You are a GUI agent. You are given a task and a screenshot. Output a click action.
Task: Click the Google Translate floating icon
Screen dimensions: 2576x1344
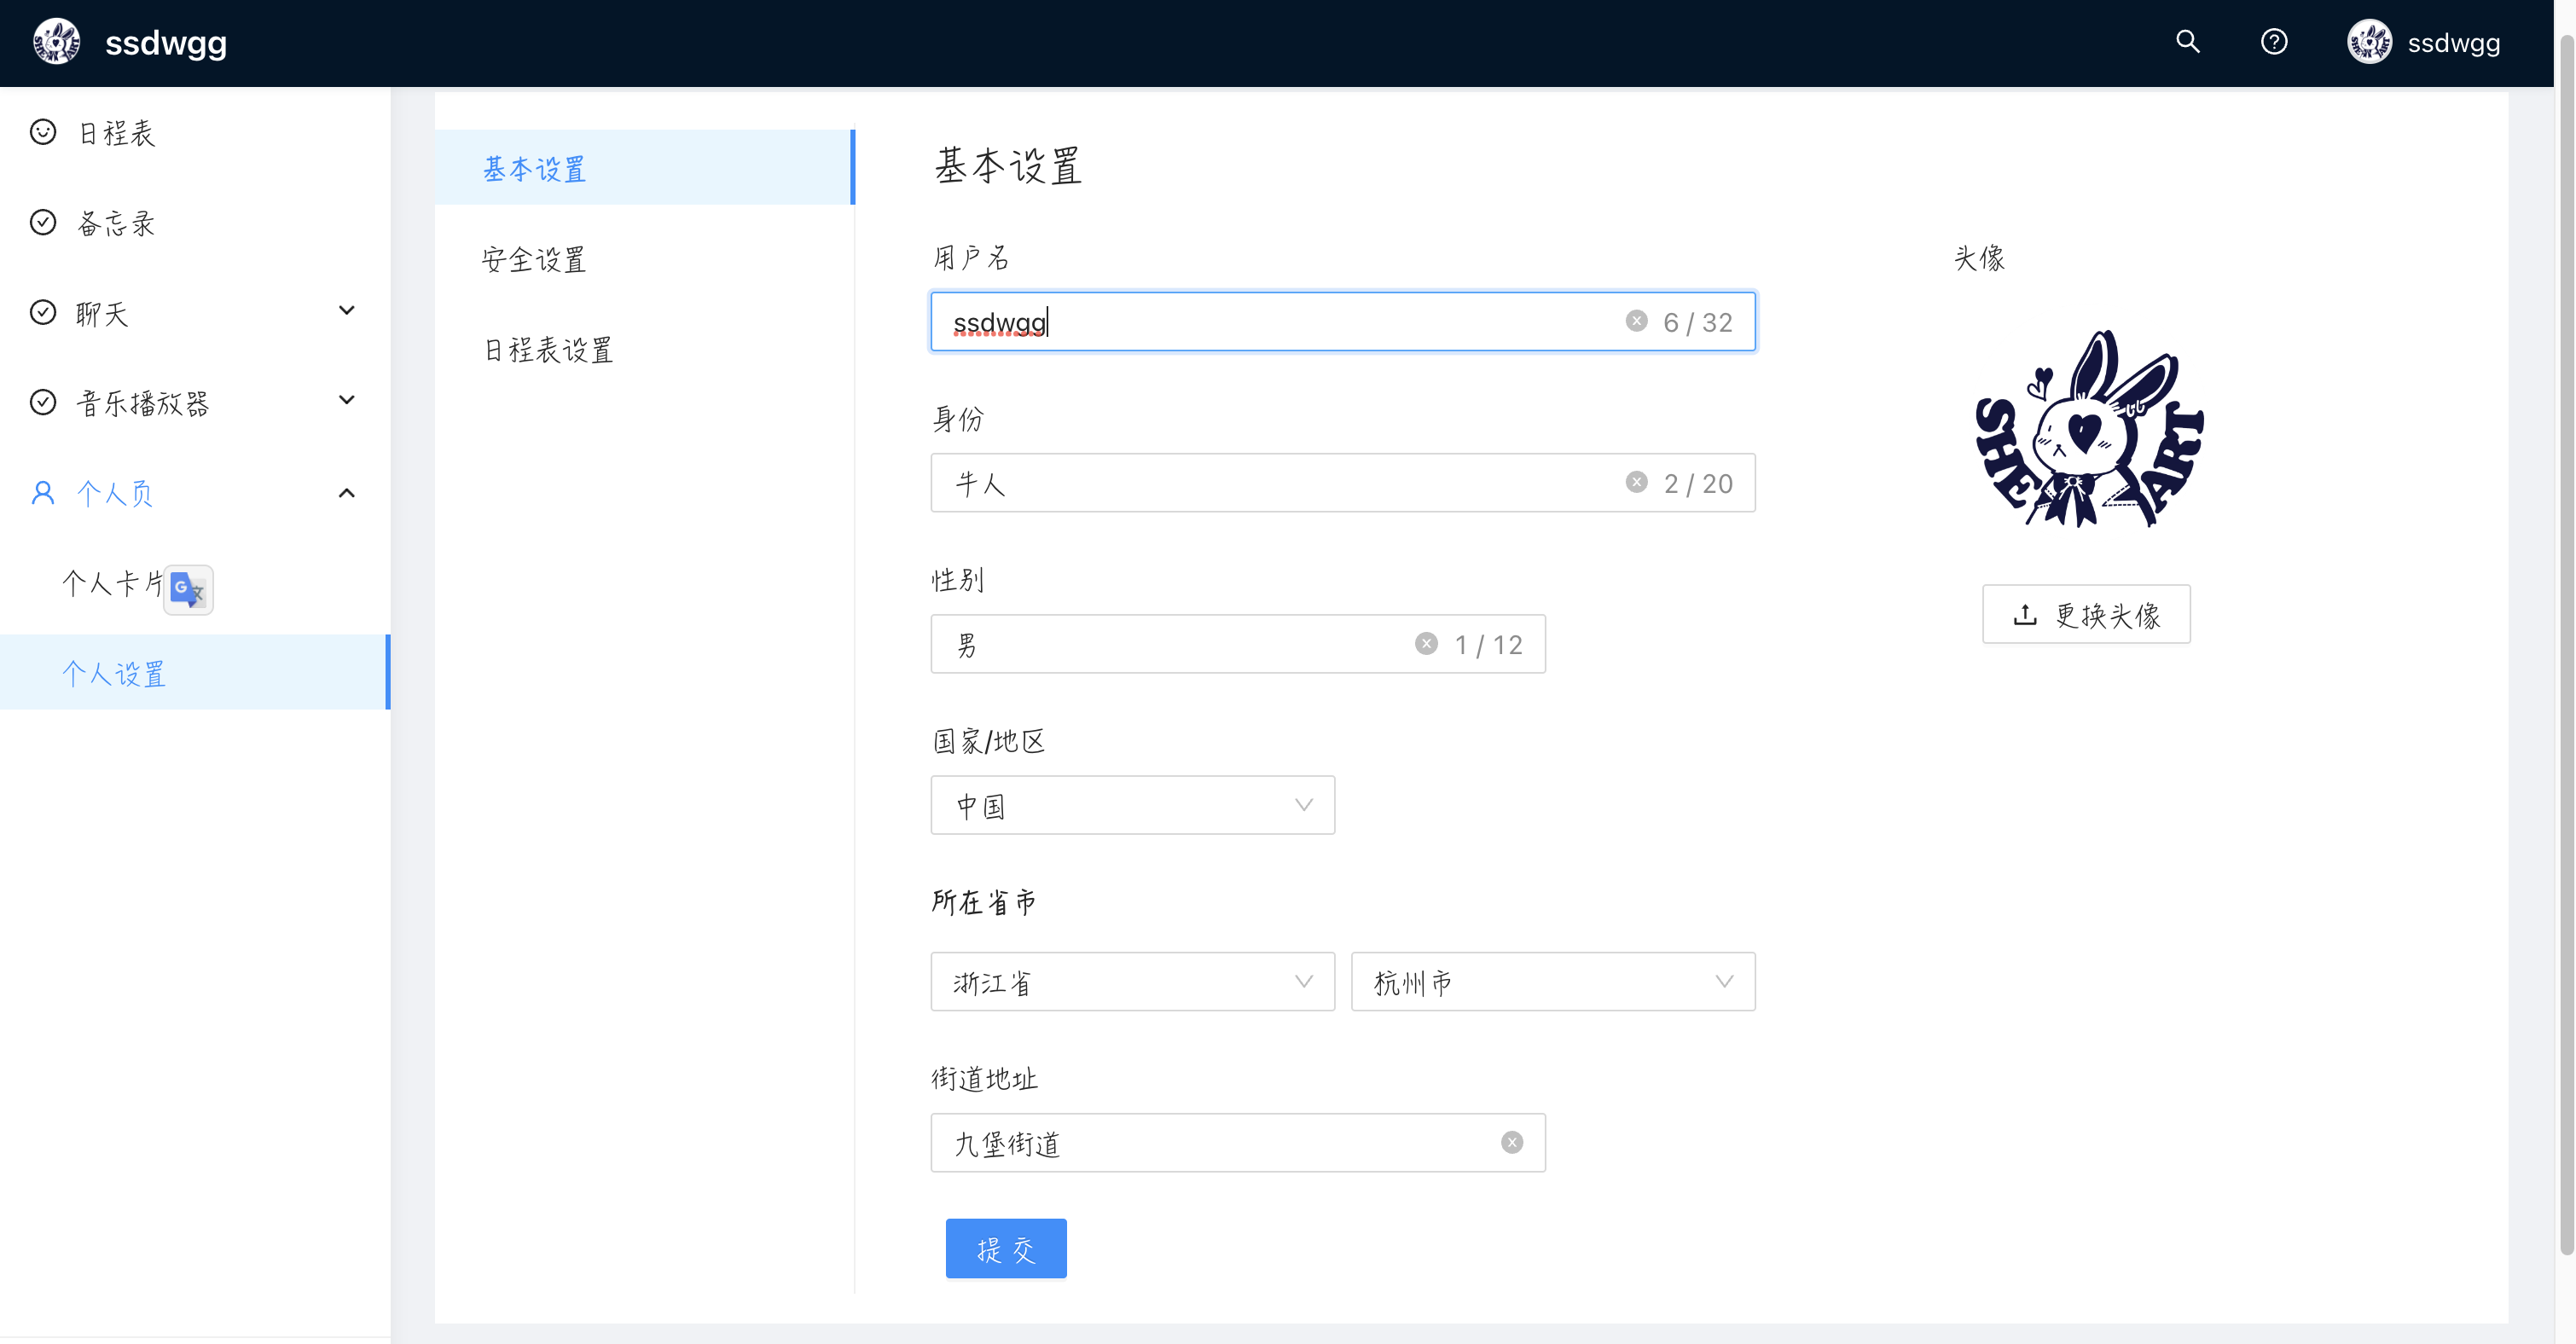188,589
